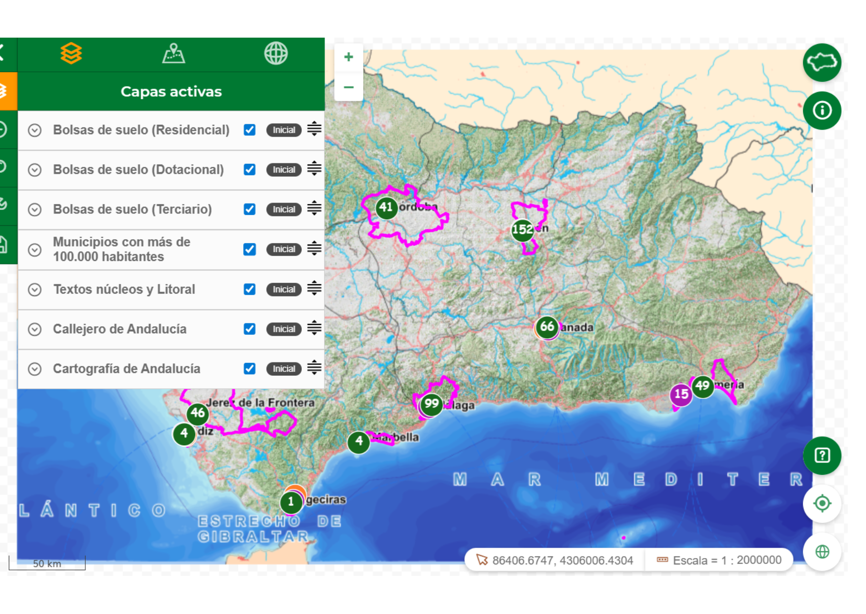
Task: Click the globe button at bottom right
Action: click(821, 552)
